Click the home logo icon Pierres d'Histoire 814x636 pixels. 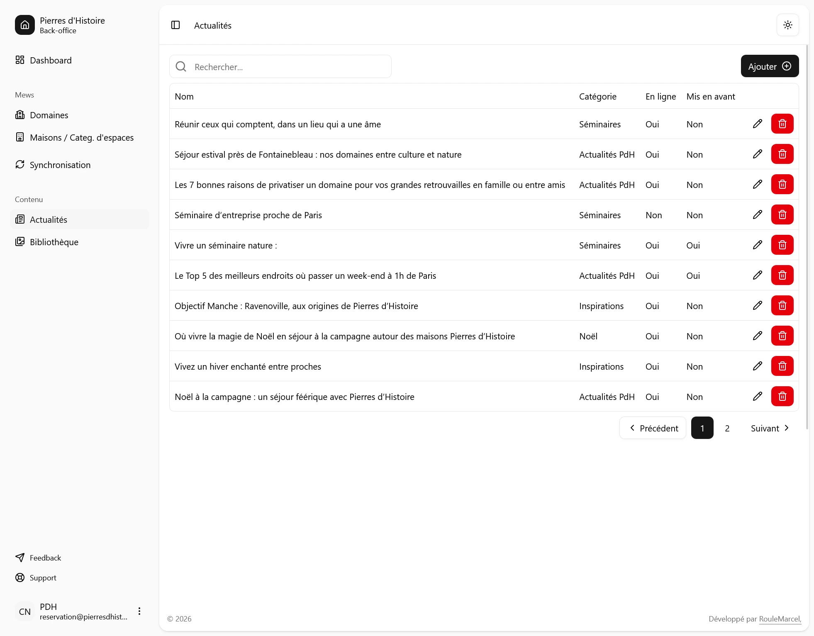tap(25, 25)
